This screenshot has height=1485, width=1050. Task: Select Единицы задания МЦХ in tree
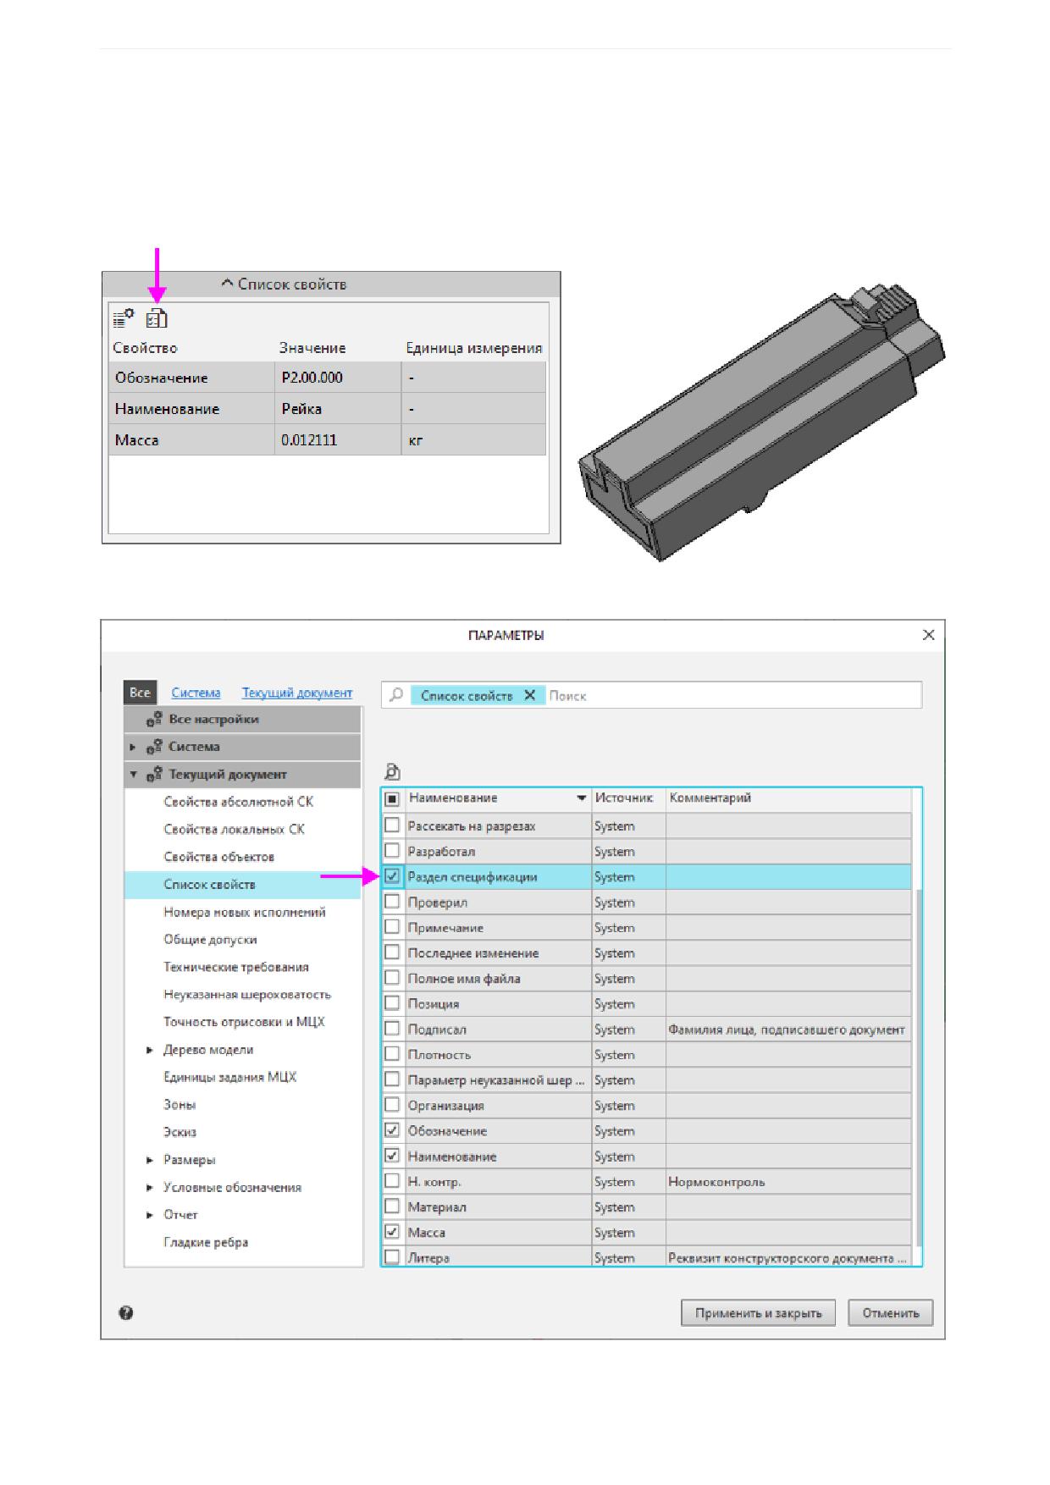(230, 1077)
